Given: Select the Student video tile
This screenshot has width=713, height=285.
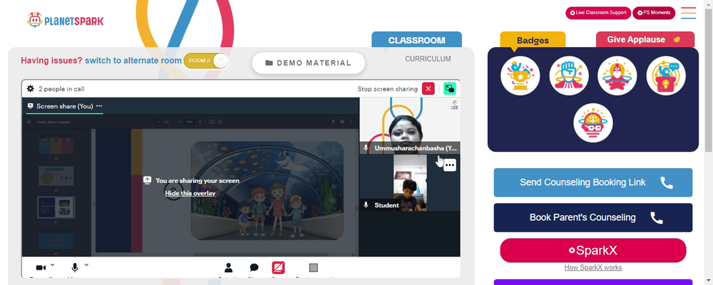Looking at the screenshot, I should (x=410, y=182).
